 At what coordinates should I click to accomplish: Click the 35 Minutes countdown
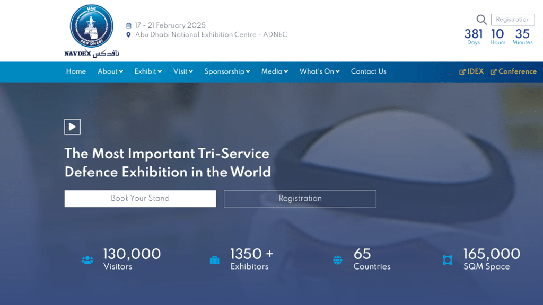click(x=522, y=37)
